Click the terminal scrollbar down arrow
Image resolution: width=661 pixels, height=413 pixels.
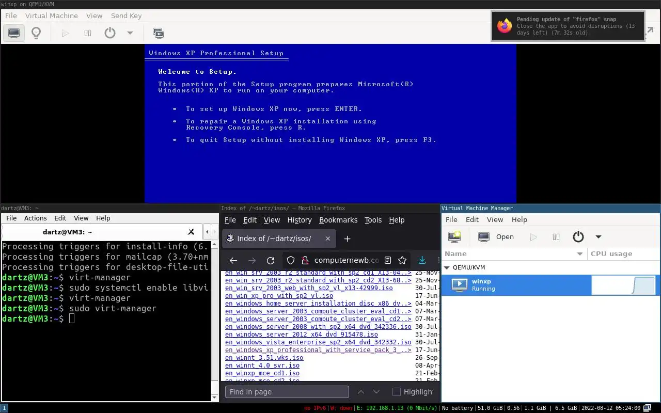click(215, 398)
